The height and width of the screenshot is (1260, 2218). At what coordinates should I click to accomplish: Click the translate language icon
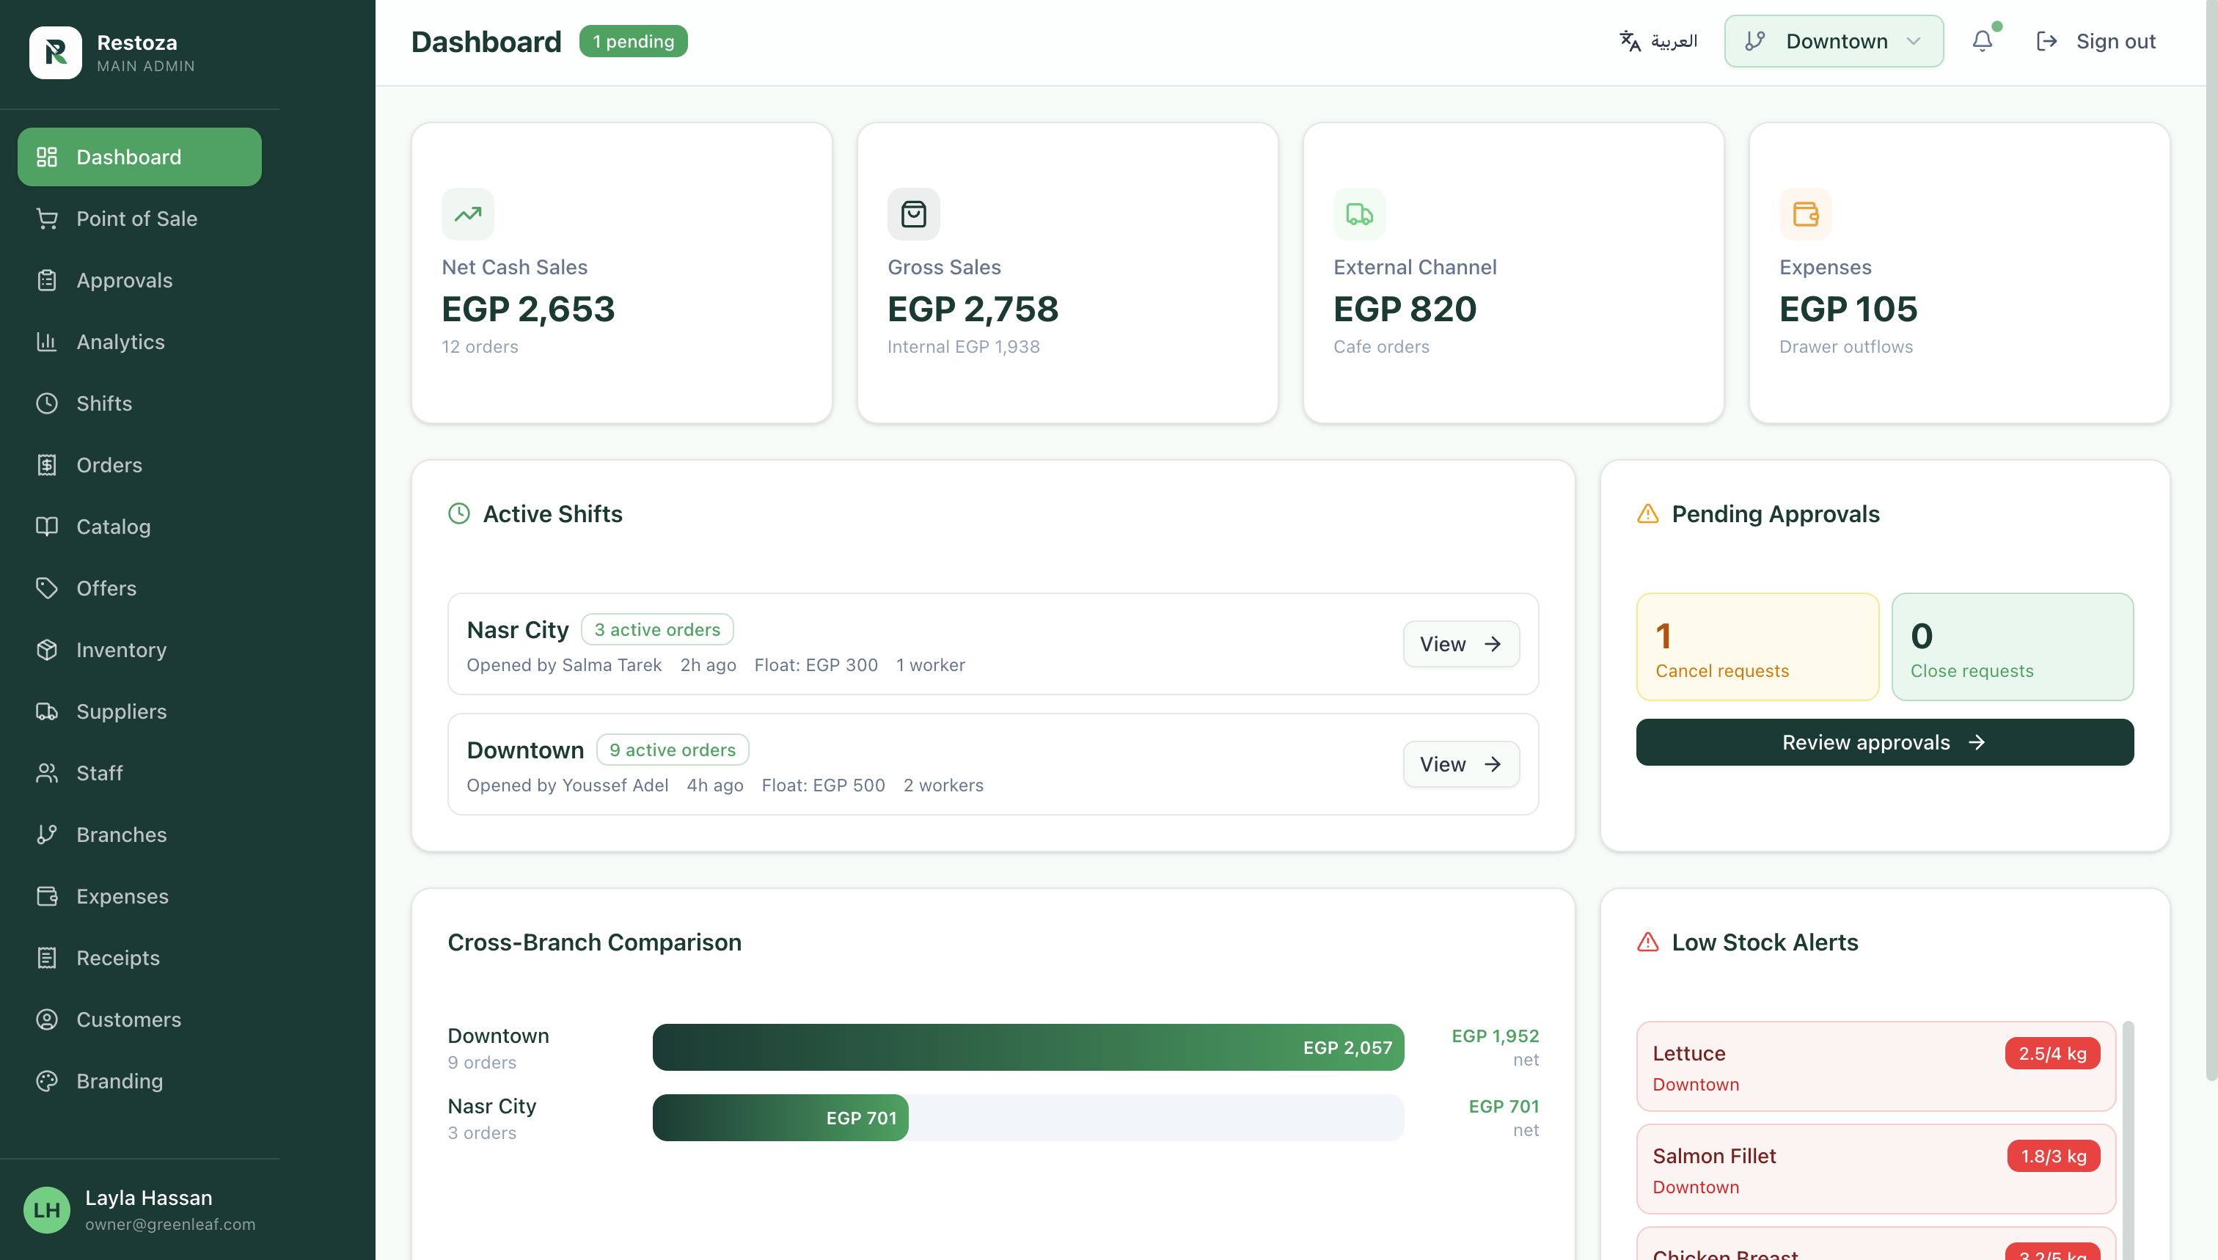point(1630,40)
